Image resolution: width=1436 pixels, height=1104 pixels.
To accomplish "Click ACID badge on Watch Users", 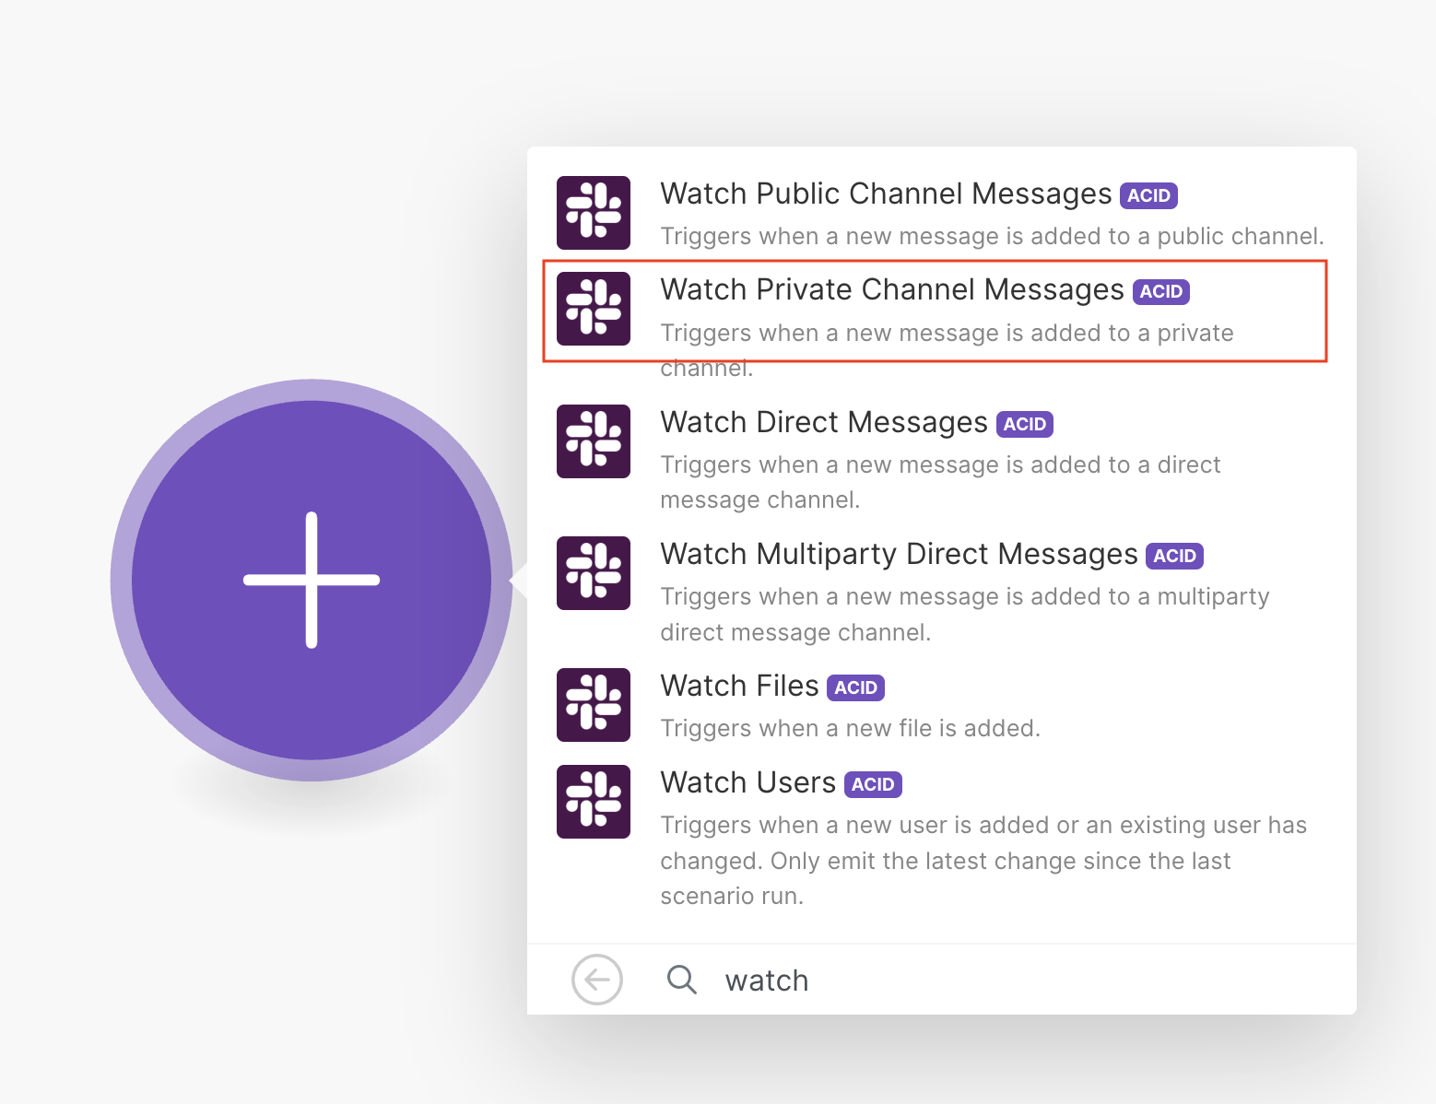I will (872, 785).
